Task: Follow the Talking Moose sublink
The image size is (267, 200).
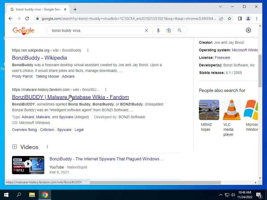Action: coord(47,76)
